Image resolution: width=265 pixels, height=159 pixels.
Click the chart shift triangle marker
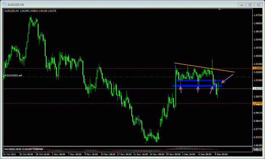click(x=219, y=9)
